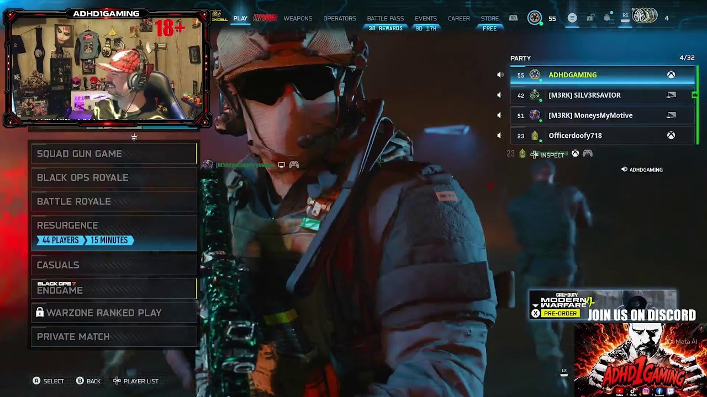Click ADHDGAMING rank emblem in party

tap(535, 75)
